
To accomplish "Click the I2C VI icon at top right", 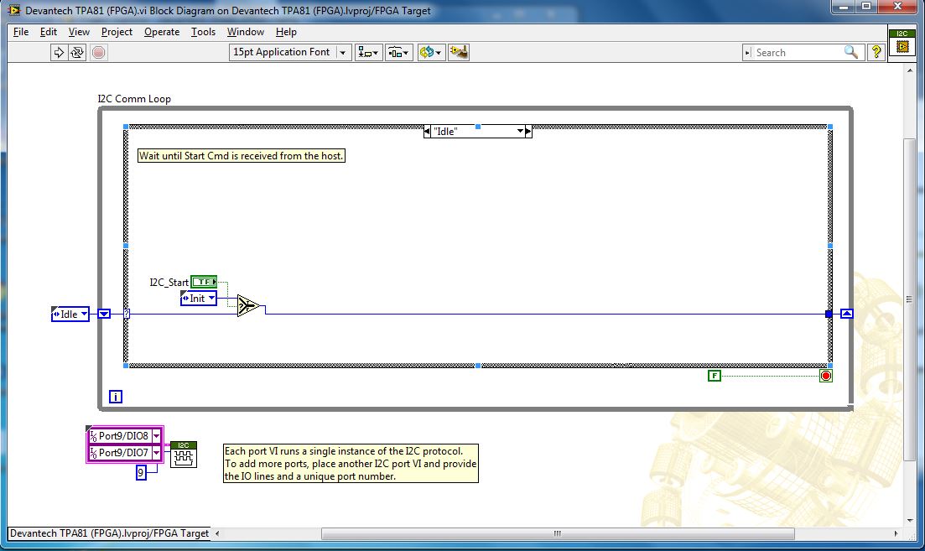I will (x=902, y=43).
